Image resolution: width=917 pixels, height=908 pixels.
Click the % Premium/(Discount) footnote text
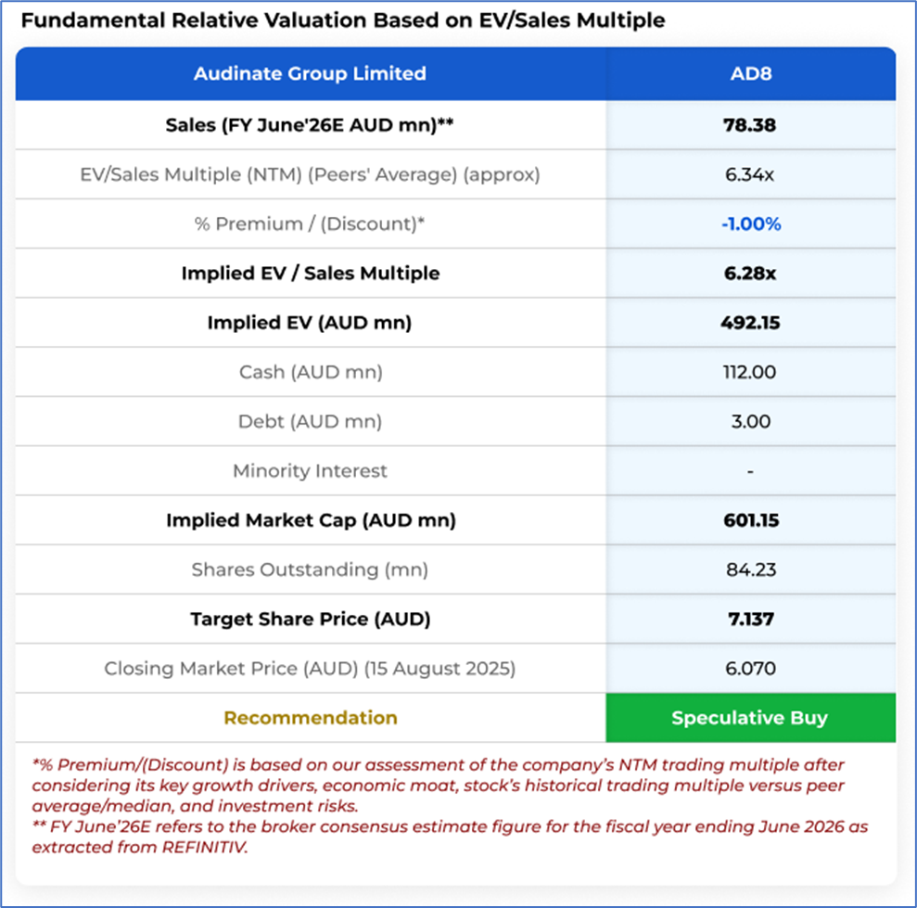[x=438, y=786]
